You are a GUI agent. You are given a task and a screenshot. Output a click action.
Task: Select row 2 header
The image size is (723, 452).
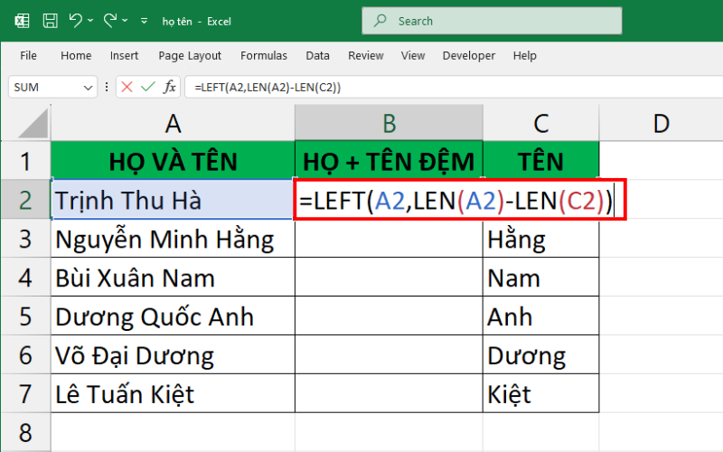(25, 200)
